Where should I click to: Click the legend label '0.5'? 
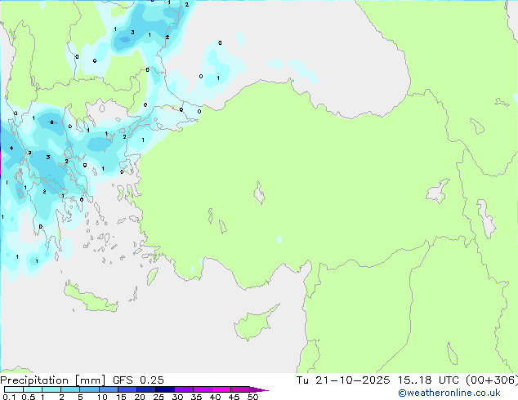(28, 397)
